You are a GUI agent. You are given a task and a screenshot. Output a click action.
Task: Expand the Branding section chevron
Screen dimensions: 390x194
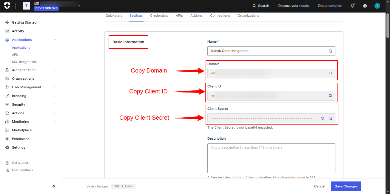(55, 96)
